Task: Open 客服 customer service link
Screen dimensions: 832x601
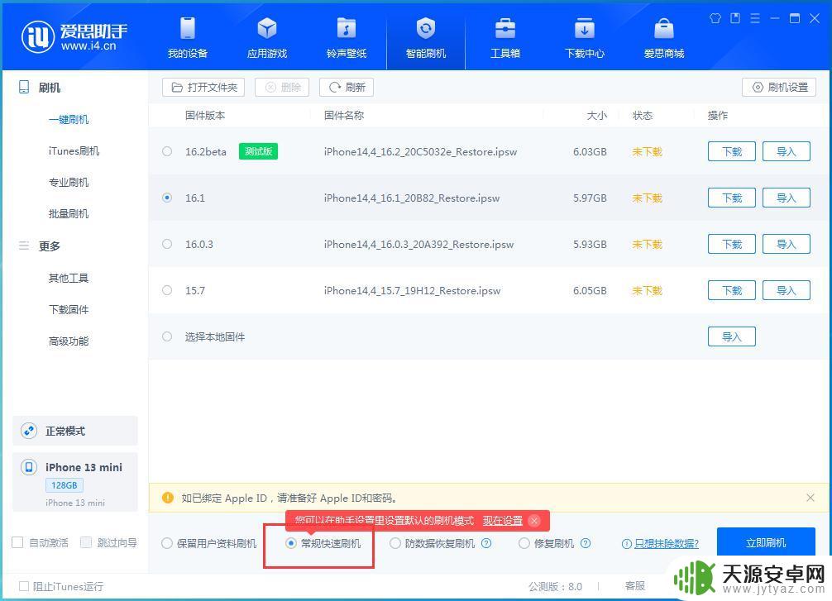Action: pyautogui.click(x=634, y=585)
